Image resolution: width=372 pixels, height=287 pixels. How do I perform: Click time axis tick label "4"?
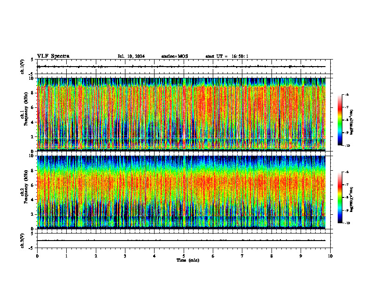point(155,256)
